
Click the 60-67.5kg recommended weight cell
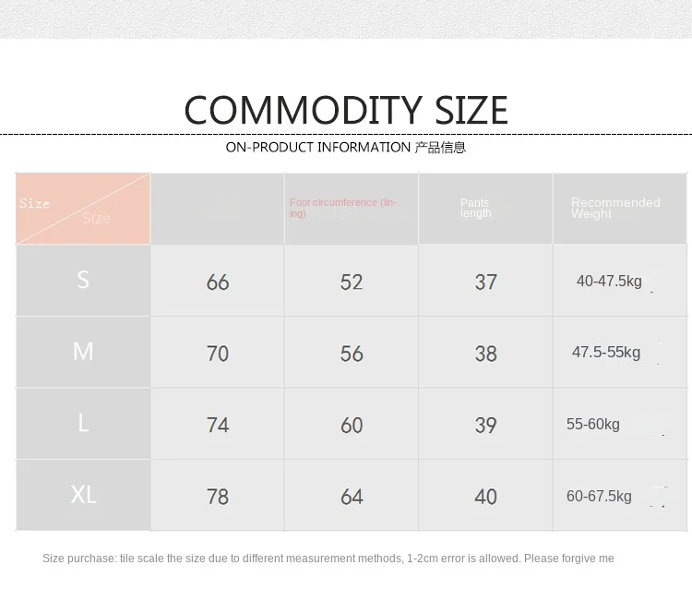coord(600,497)
